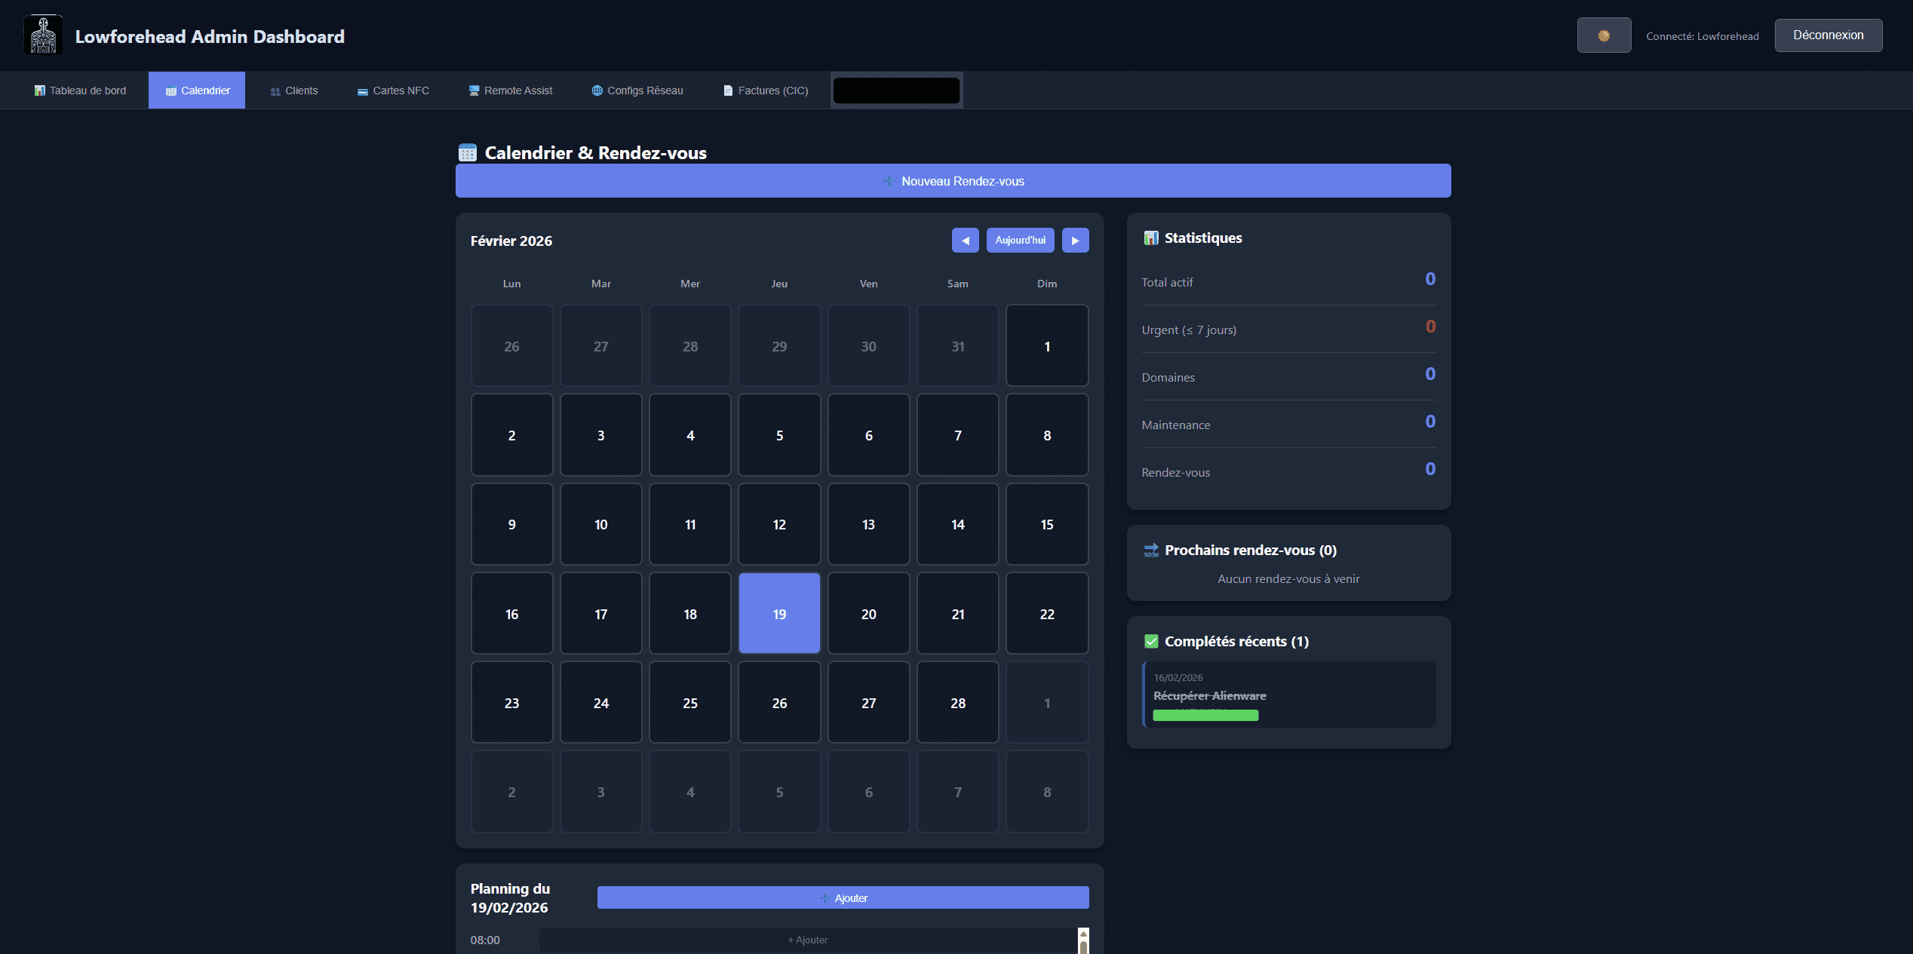Click the people icon on the Clients tab

[x=276, y=90]
